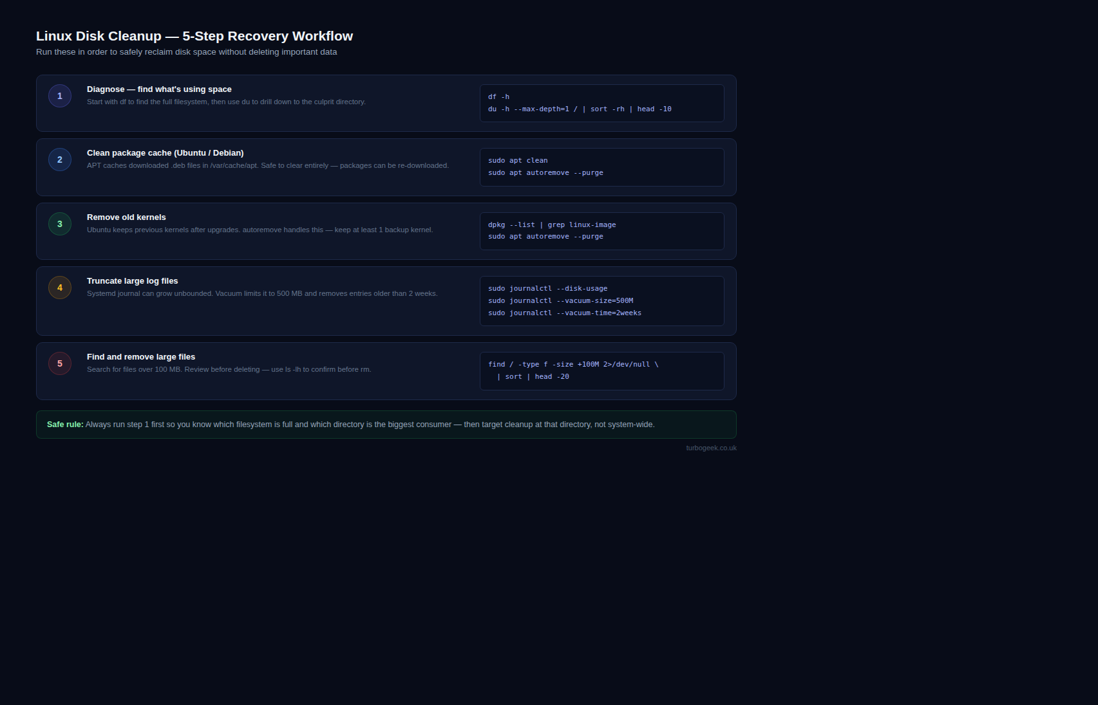This screenshot has width=1098, height=705.
Task: Click the 'Remove old kernels' heading
Action: click(x=126, y=217)
